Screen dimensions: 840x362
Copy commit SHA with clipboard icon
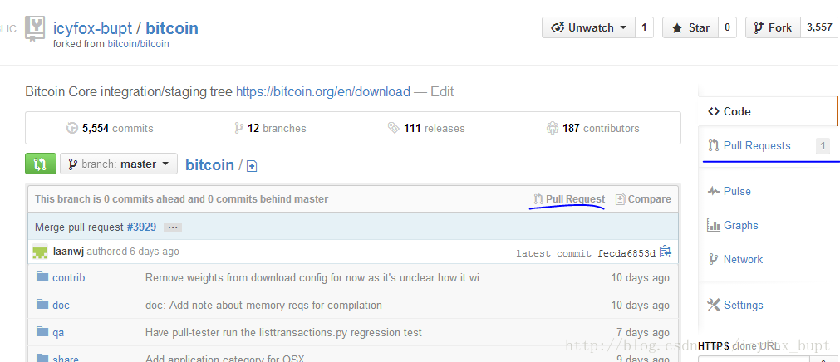coord(665,252)
